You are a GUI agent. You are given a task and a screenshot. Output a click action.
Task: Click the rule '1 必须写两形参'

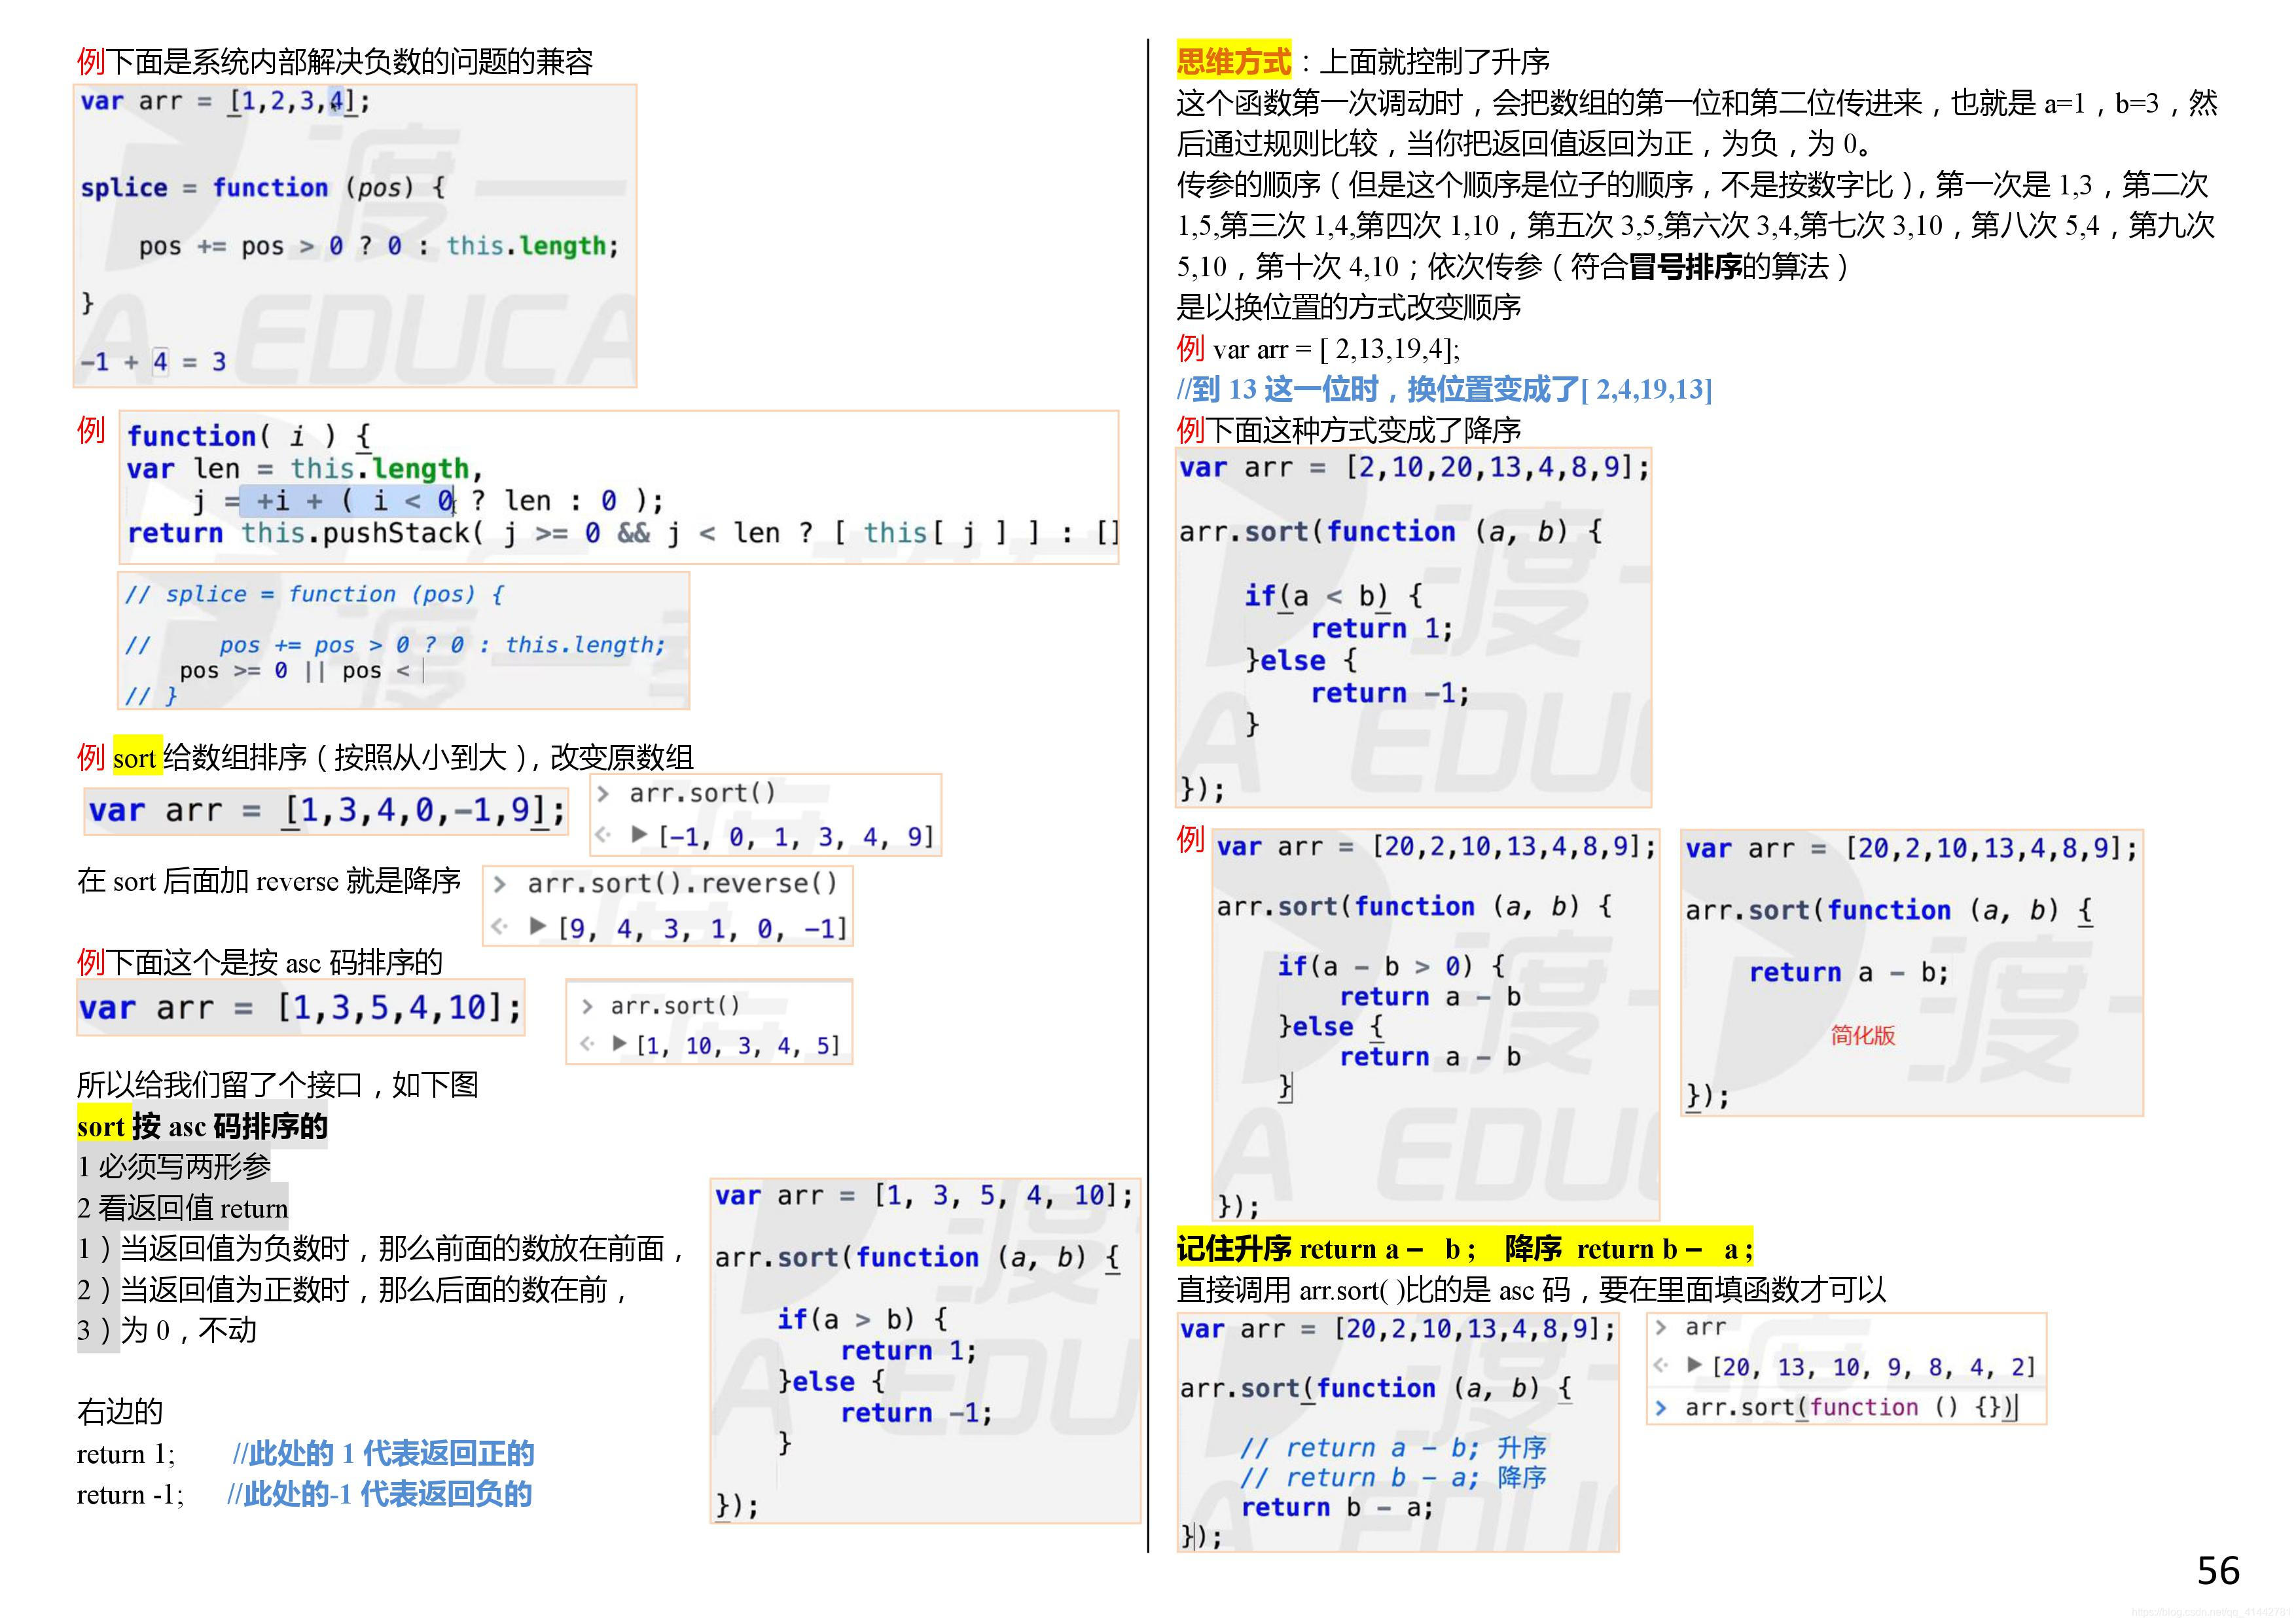tap(174, 1167)
